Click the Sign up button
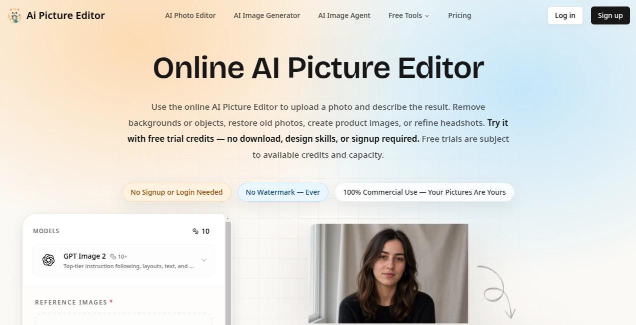This screenshot has height=325, width=636. (610, 15)
